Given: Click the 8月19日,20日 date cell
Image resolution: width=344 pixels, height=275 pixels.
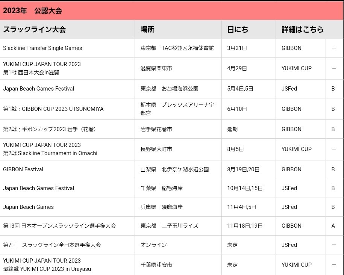Looking at the screenshot, I should (x=243, y=169).
